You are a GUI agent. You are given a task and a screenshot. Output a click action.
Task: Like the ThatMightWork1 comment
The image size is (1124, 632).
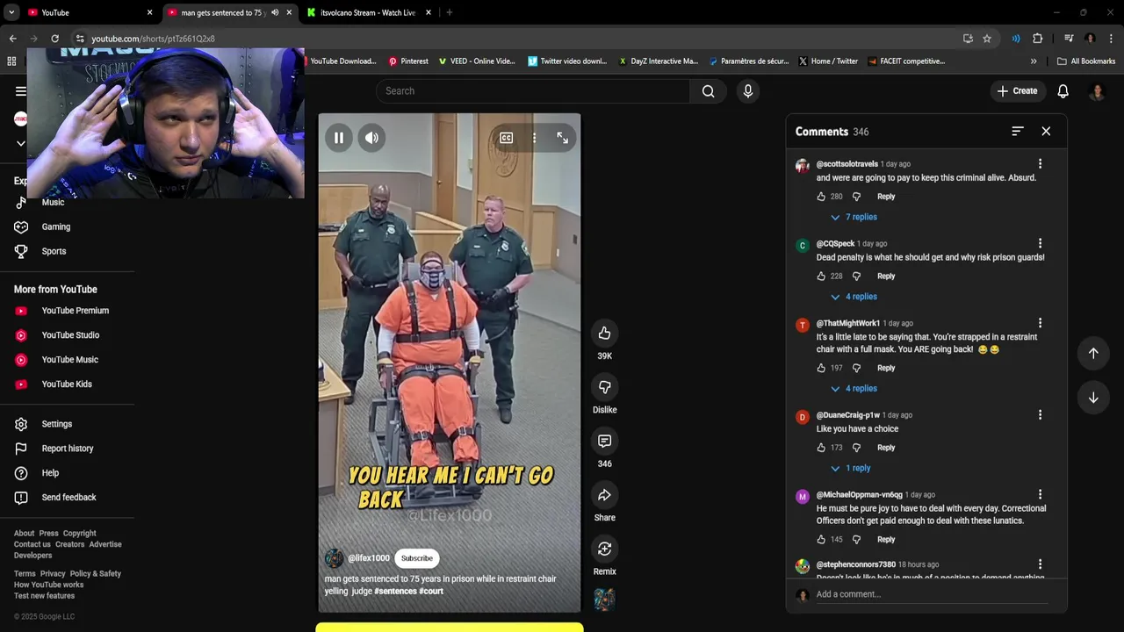[x=821, y=369]
